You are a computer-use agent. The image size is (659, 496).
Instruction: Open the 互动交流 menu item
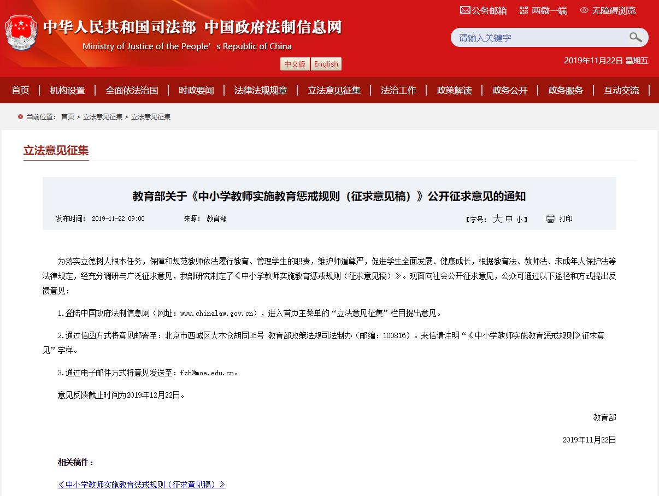click(621, 90)
